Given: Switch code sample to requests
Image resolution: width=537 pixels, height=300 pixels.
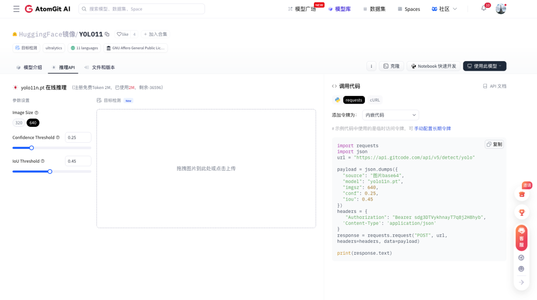Looking at the screenshot, I should (354, 100).
